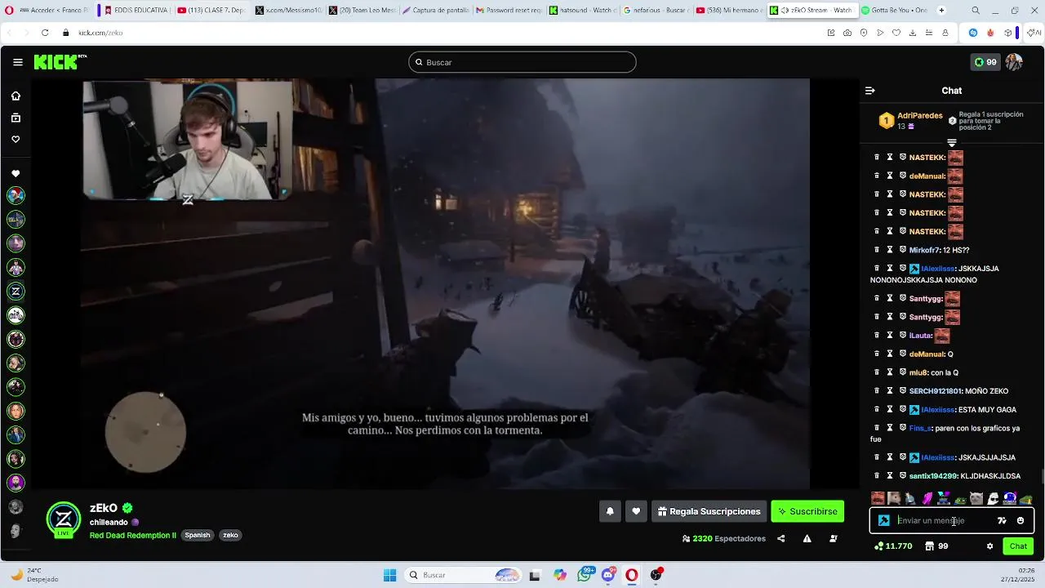Switch to Captura de pantalla tab
Screen dimensions: 1045x588
point(435,11)
